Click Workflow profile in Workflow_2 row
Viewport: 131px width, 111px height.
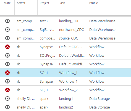(x=97, y=90)
